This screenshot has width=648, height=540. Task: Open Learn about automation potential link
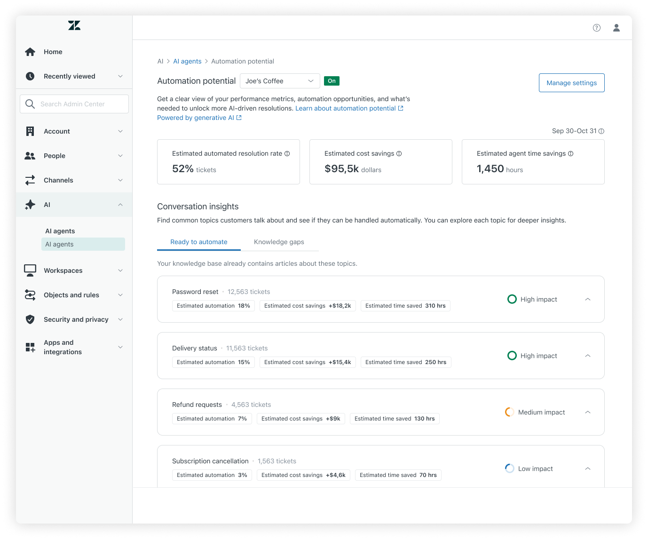tap(346, 108)
